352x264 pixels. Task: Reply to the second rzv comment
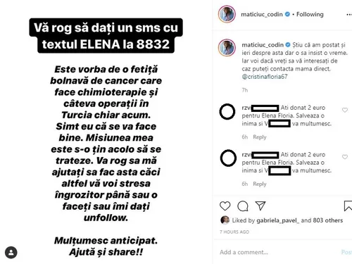click(260, 184)
